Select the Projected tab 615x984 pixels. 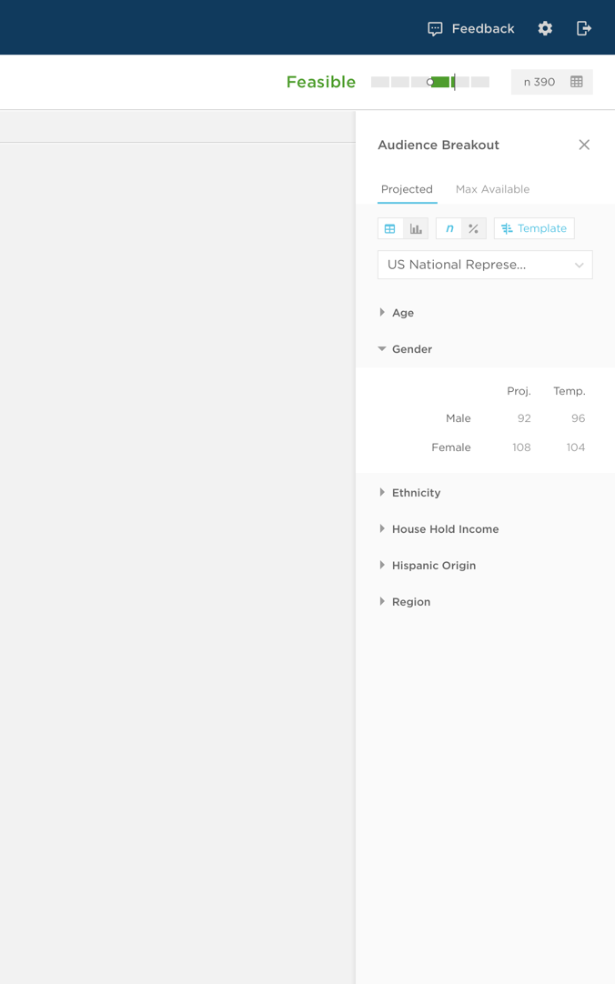(407, 189)
